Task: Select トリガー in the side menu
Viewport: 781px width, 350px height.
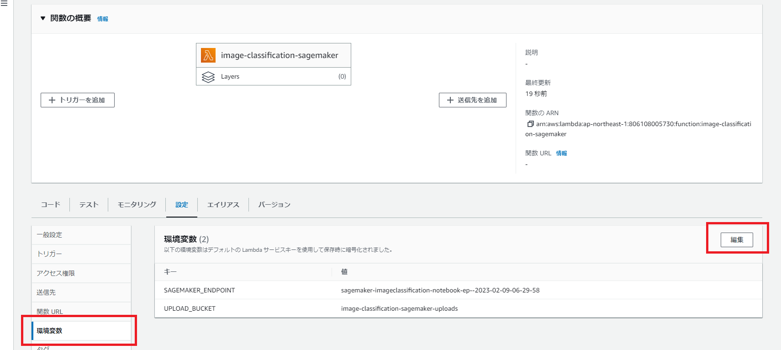Action: coord(81,254)
